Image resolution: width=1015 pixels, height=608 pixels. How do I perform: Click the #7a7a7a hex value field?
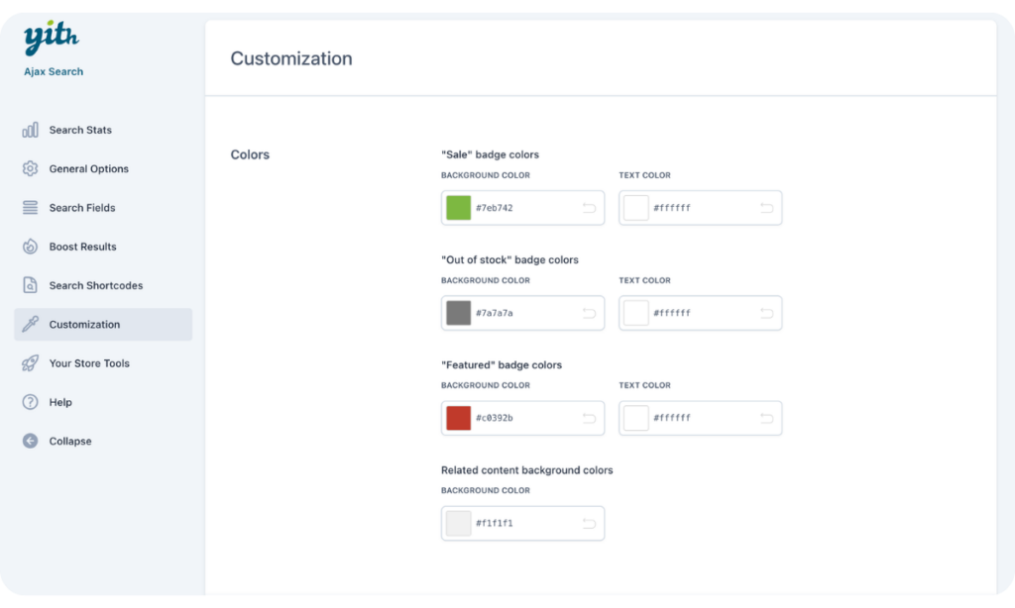click(x=523, y=313)
